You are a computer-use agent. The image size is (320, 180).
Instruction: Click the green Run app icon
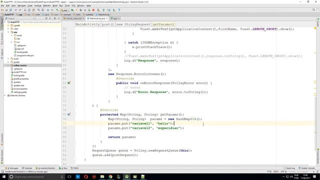[x=72, y=10]
